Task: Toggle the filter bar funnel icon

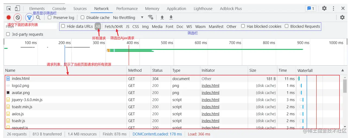Action: pos(29,18)
